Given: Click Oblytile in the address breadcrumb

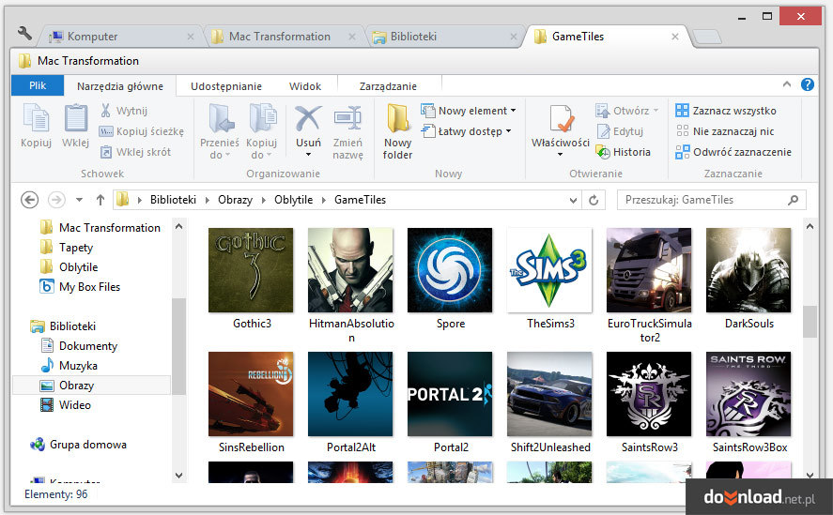Looking at the screenshot, I should pos(293,200).
